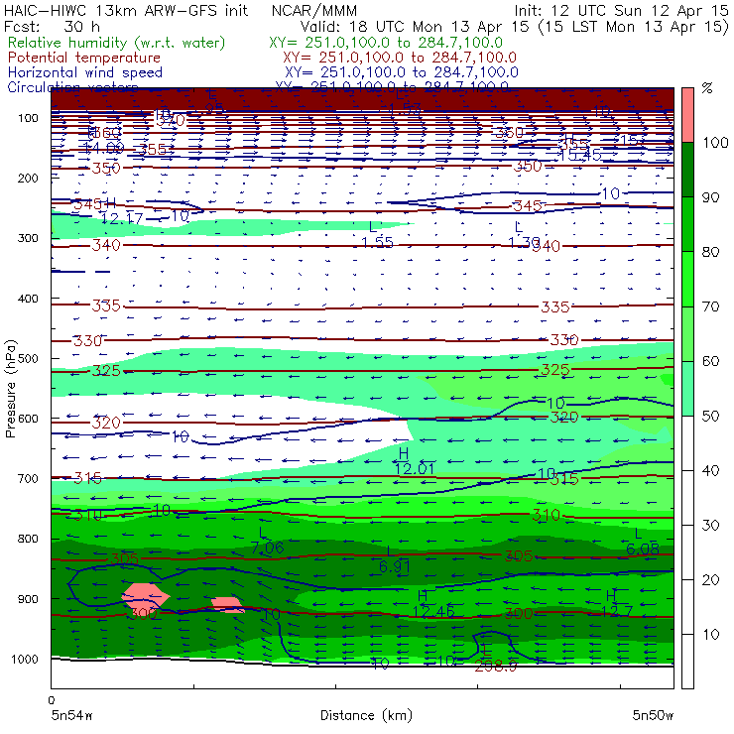734x734 pixels.
Task: Click the 'Fcst: 30 h' forecast label
Action: tap(52, 26)
